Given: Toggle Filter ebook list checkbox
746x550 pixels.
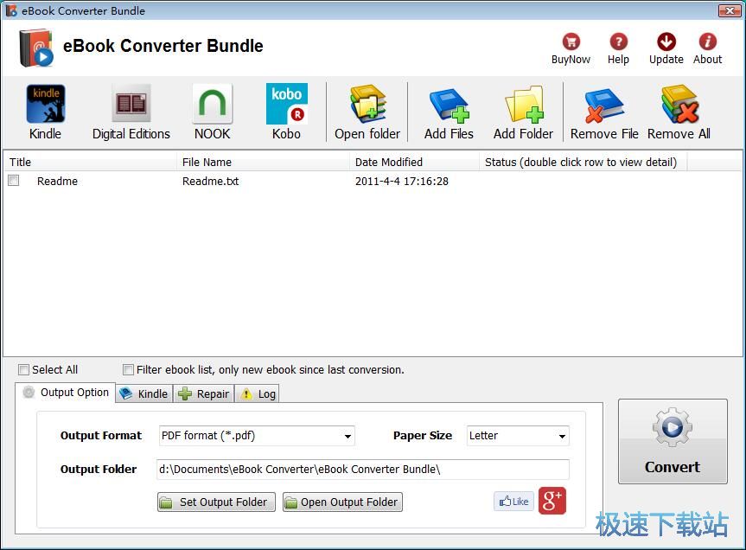Looking at the screenshot, I should pos(128,369).
